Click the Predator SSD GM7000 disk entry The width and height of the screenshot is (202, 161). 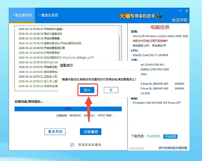(157, 103)
